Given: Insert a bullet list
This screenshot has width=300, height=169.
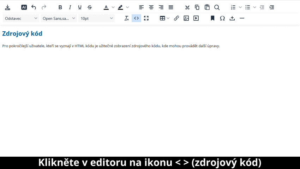Looking at the screenshot, I should (x=247, y=7).
